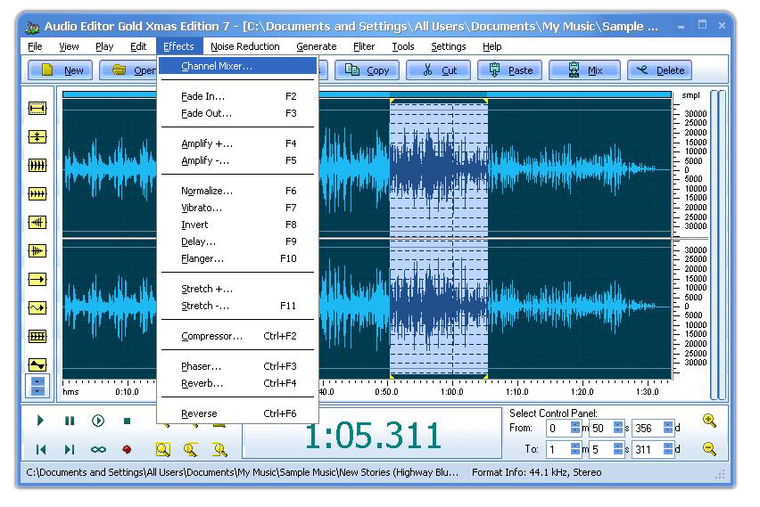The image size is (760, 507).
Task: Stop playback with the square Stop button
Action: [127, 421]
